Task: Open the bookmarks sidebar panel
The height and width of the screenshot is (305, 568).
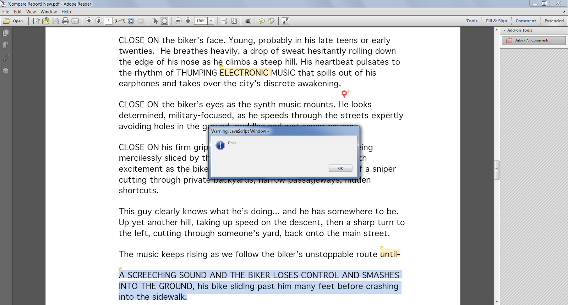Action: pos(6,45)
